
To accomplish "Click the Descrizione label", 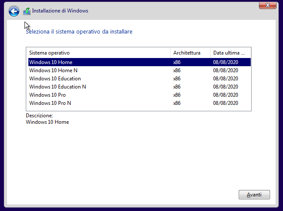I will (39, 116).
